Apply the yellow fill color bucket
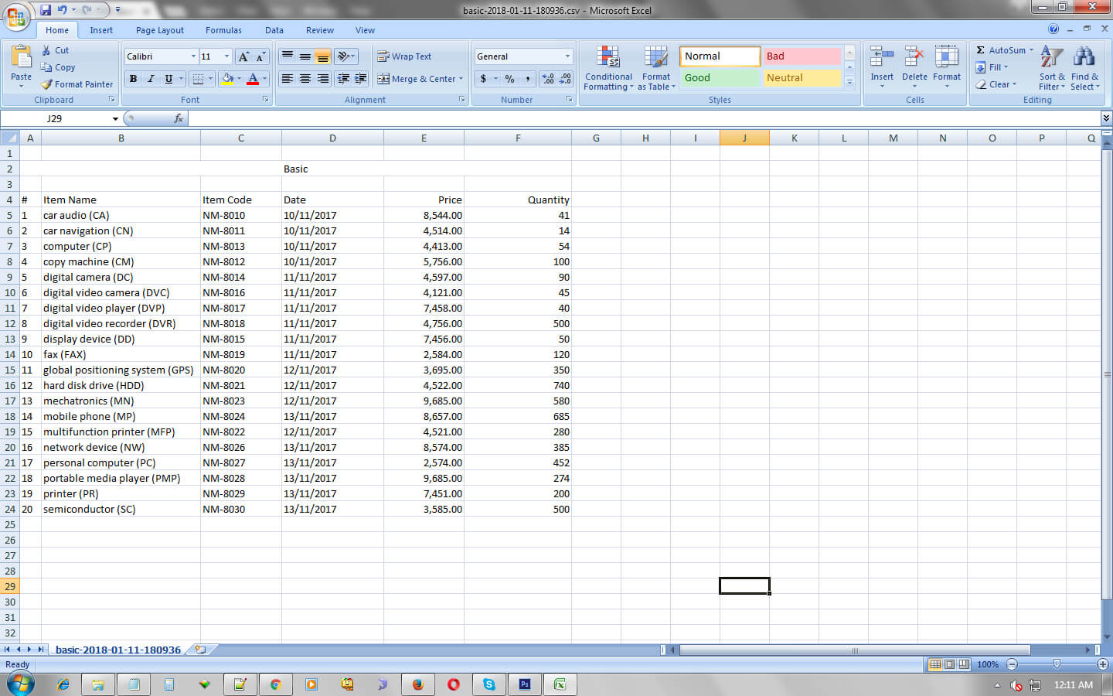 227,79
